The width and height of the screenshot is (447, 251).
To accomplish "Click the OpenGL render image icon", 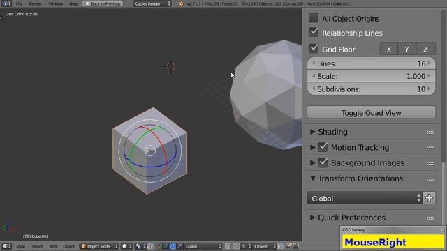I will 288,246.
